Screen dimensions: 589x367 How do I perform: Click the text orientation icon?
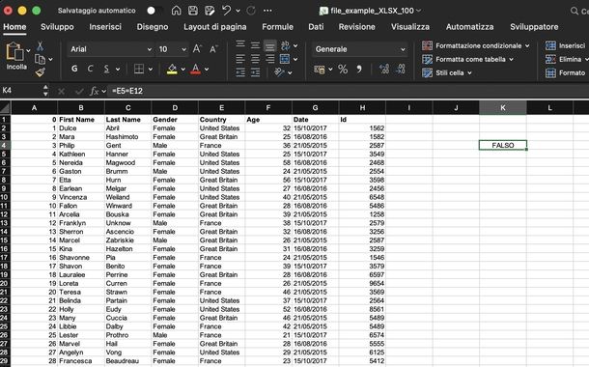pyautogui.click(x=279, y=72)
